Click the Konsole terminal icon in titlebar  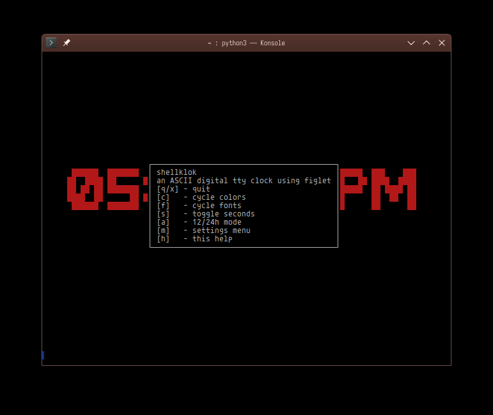(x=51, y=43)
